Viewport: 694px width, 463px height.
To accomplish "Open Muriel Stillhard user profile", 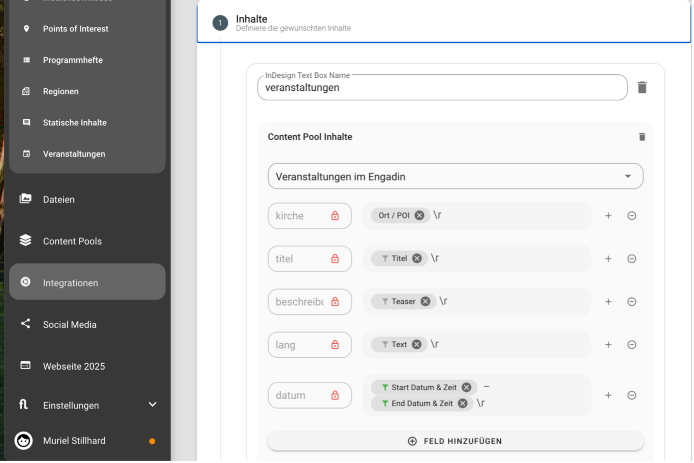I will (74, 441).
